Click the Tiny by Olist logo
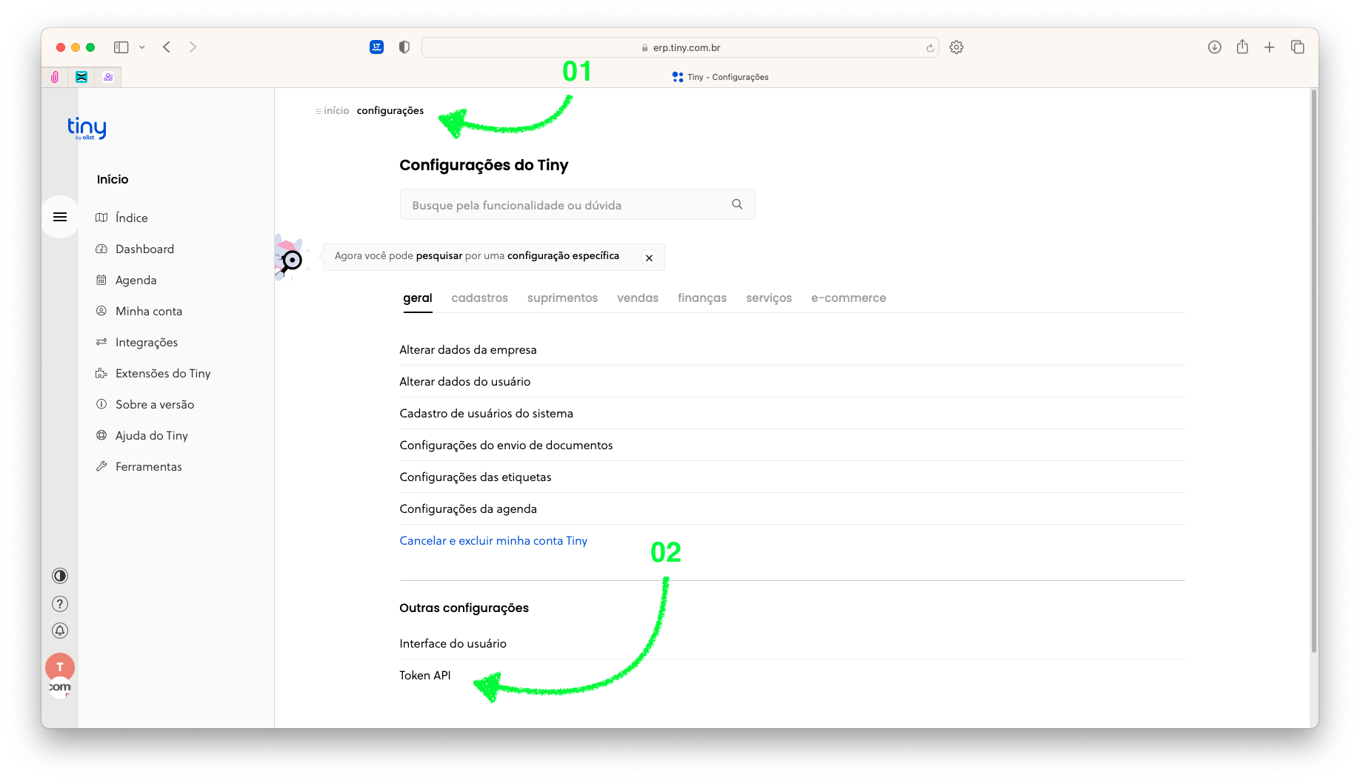Viewport: 1360px width, 783px height. [87, 128]
